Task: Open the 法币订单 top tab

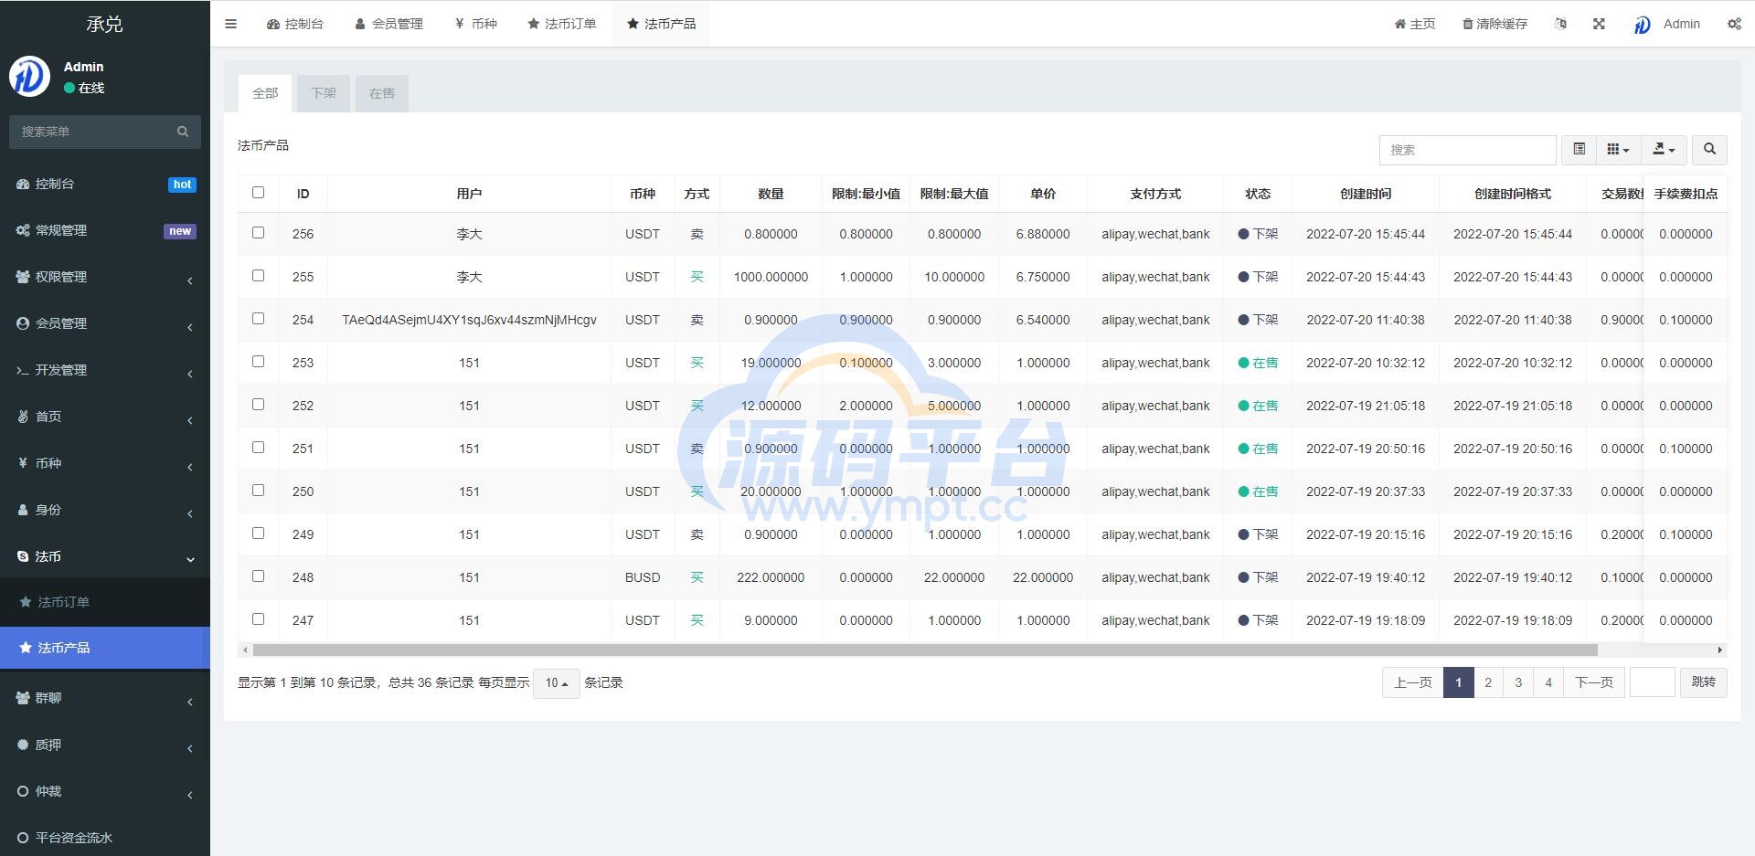Action: click(x=562, y=24)
